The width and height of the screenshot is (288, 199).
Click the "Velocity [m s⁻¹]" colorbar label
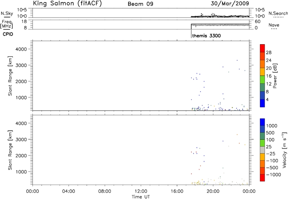[x=284, y=150]
